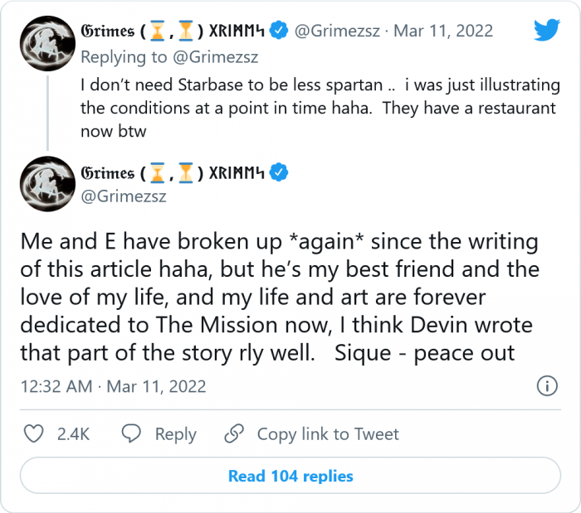
Task: Select the Copy link to Tweet text
Action: [x=328, y=434]
